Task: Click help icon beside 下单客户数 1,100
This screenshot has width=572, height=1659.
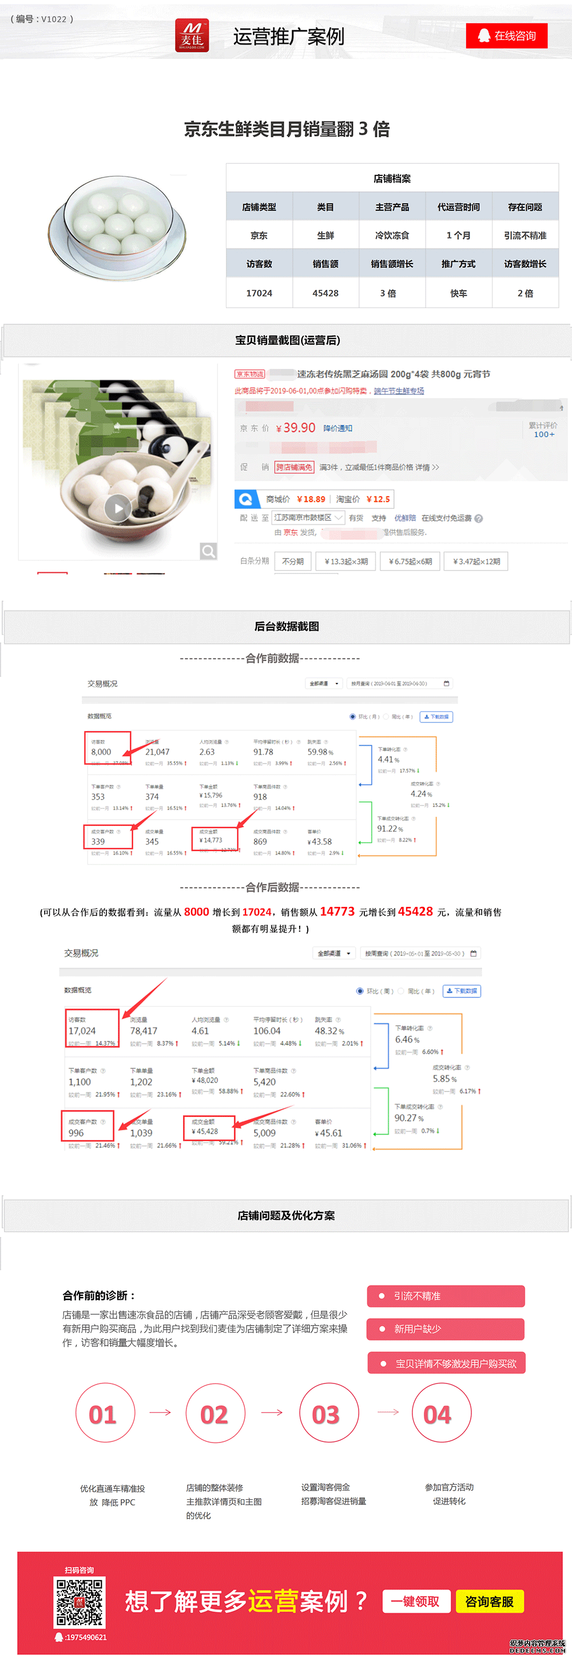Action: tap(103, 1070)
